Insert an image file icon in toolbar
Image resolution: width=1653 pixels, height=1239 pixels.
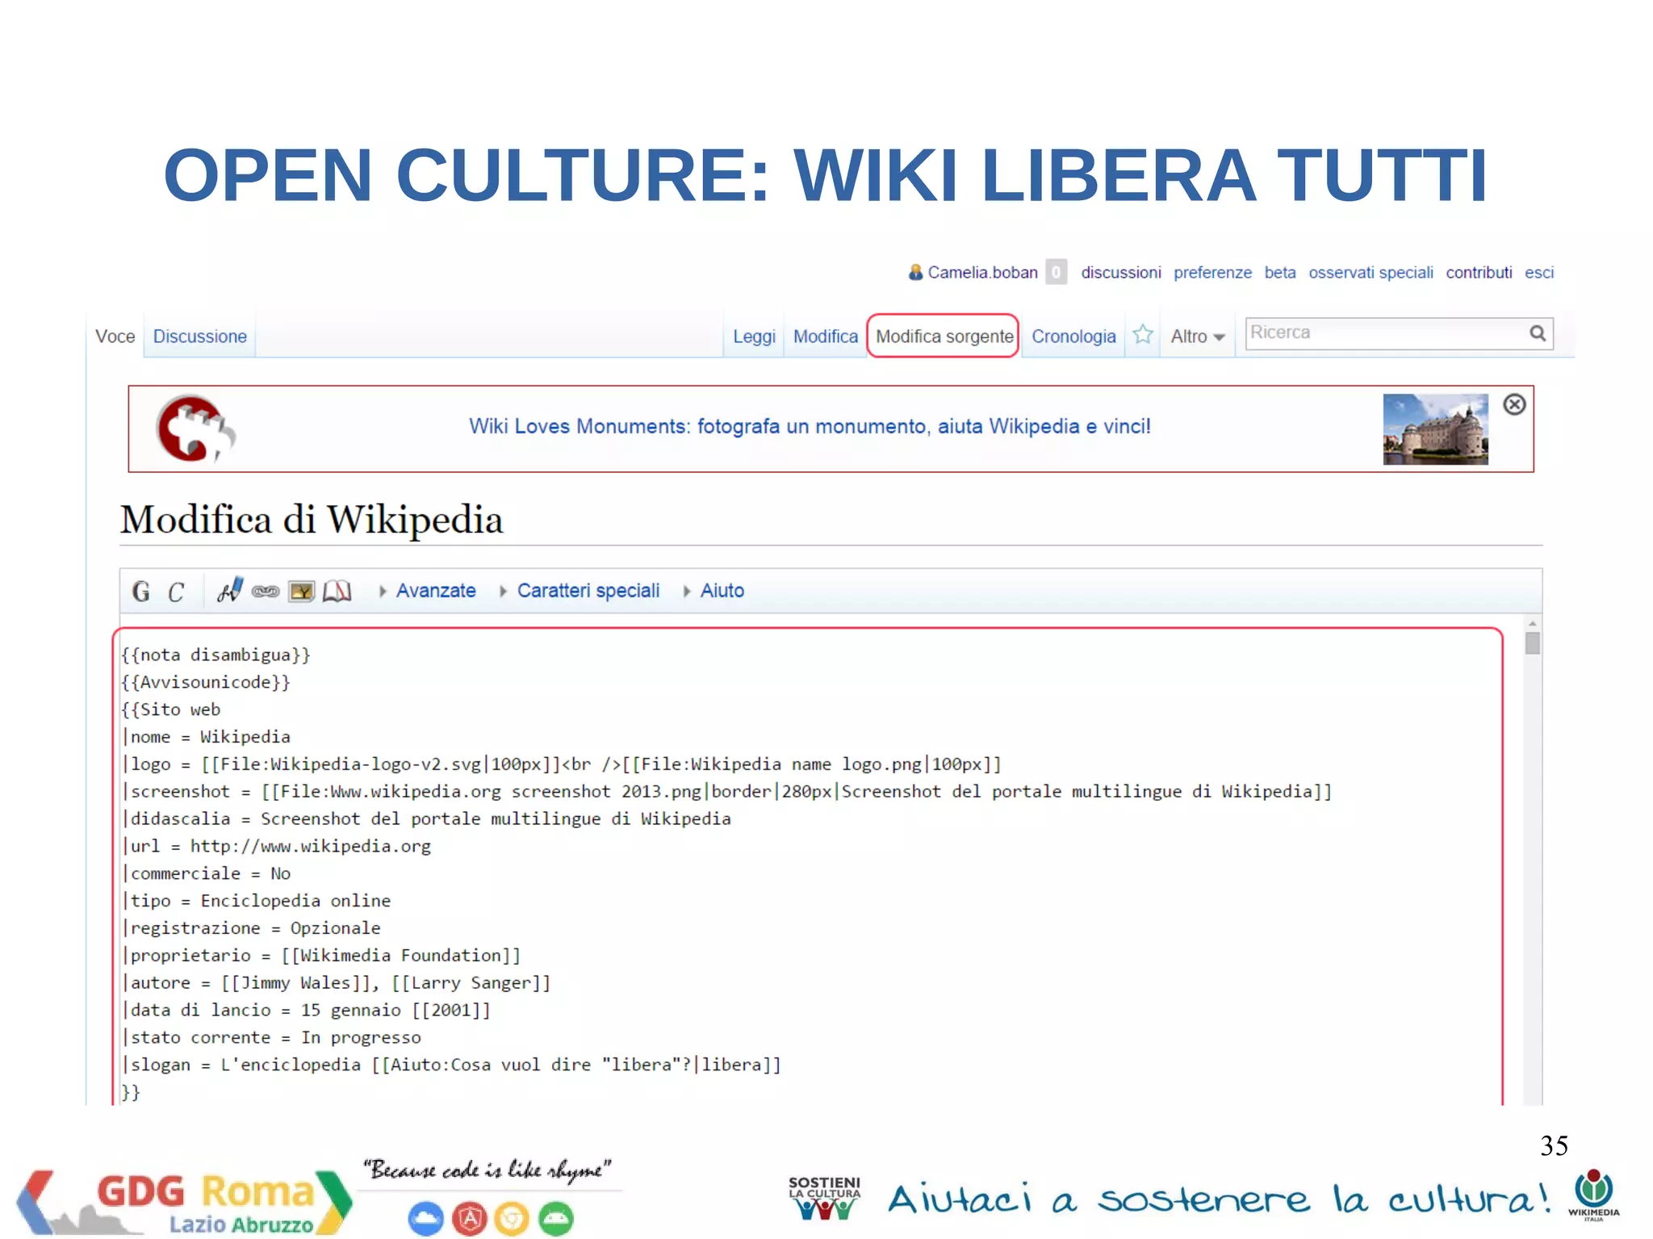[x=301, y=592]
